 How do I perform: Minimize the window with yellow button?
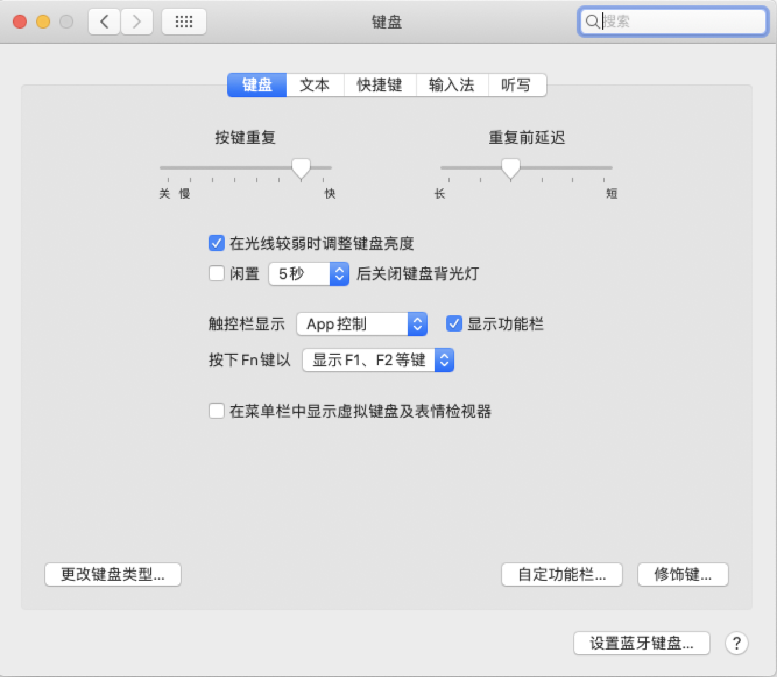(43, 22)
